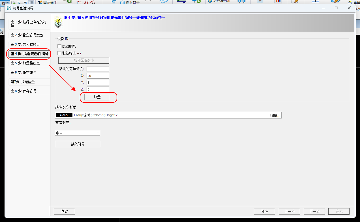This screenshot has height=222, width=360.
Task: Go to step 5 放置接线点
Action: [x=29, y=63]
